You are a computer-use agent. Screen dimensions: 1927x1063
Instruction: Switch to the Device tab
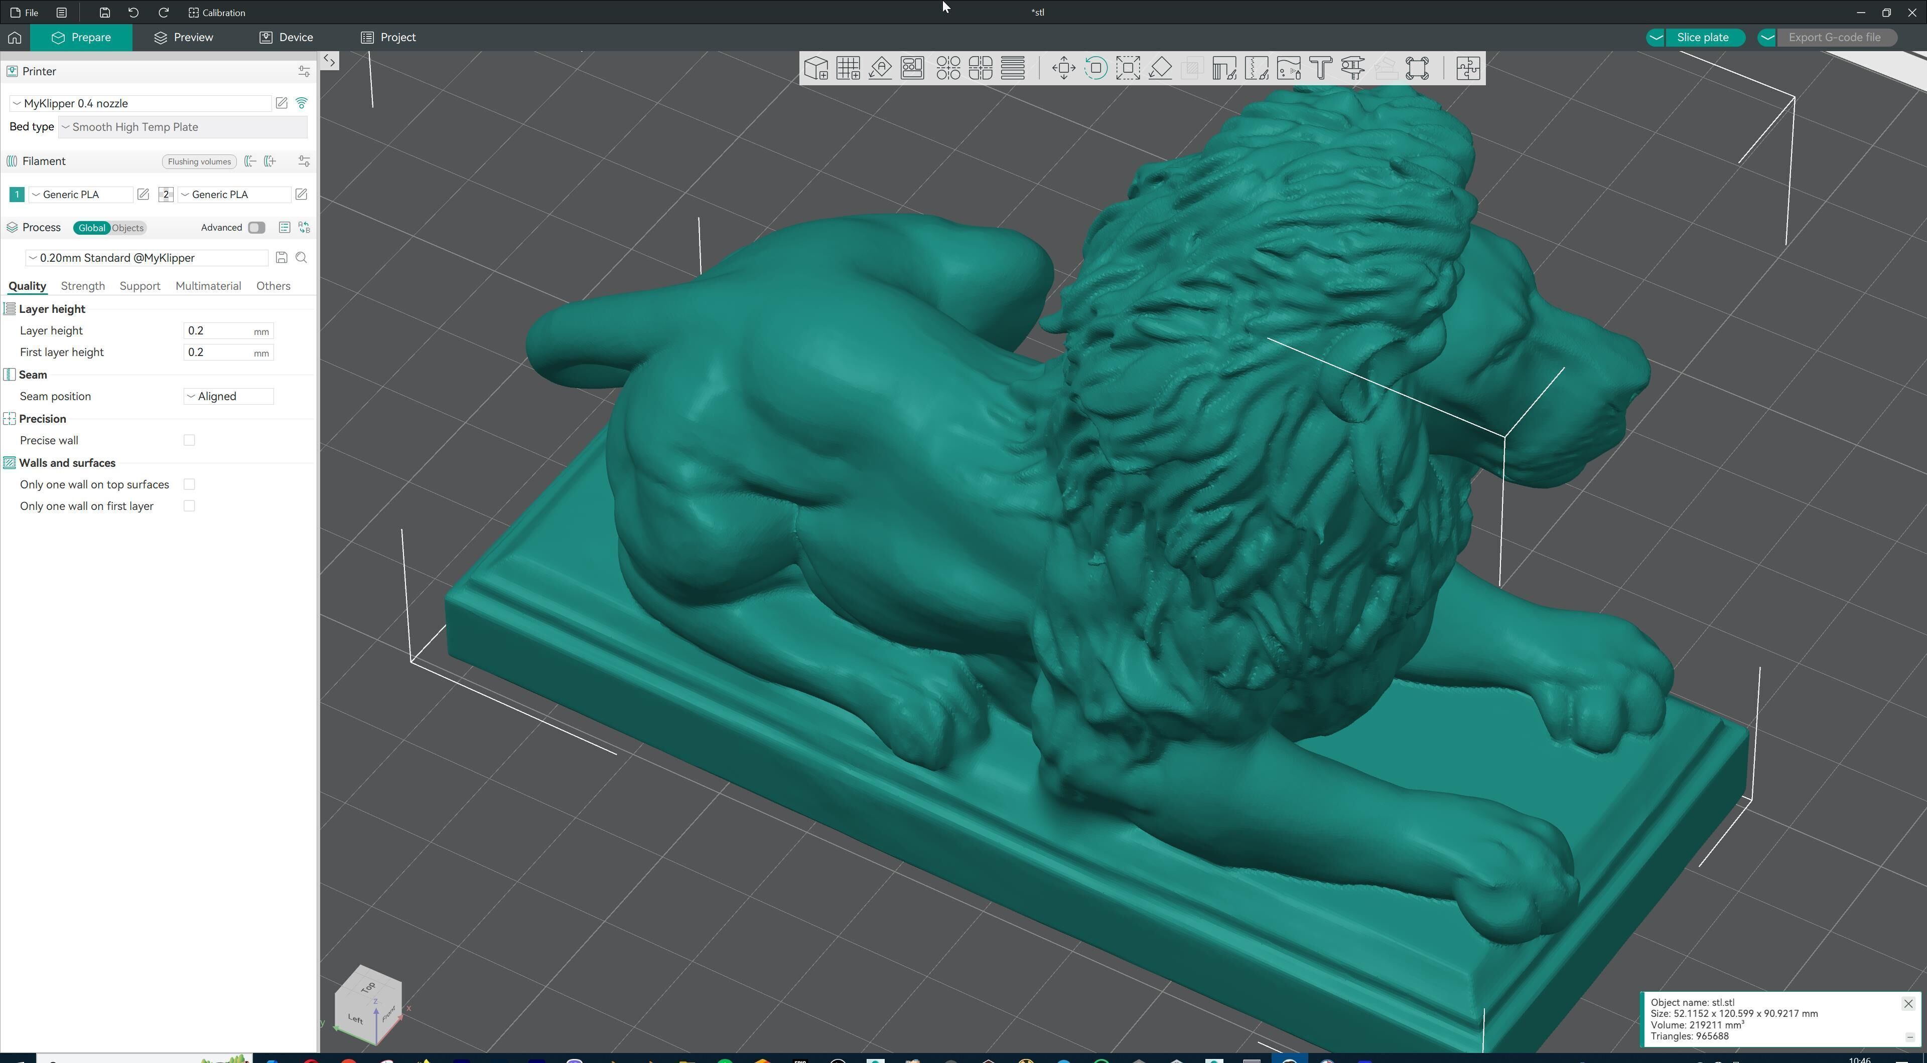287,38
